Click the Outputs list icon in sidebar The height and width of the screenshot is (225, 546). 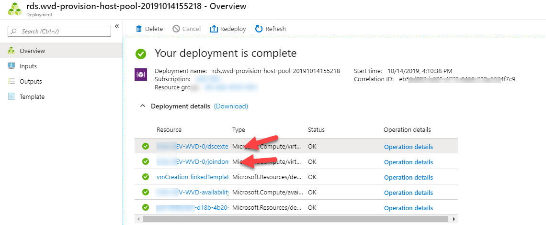coord(11,81)
